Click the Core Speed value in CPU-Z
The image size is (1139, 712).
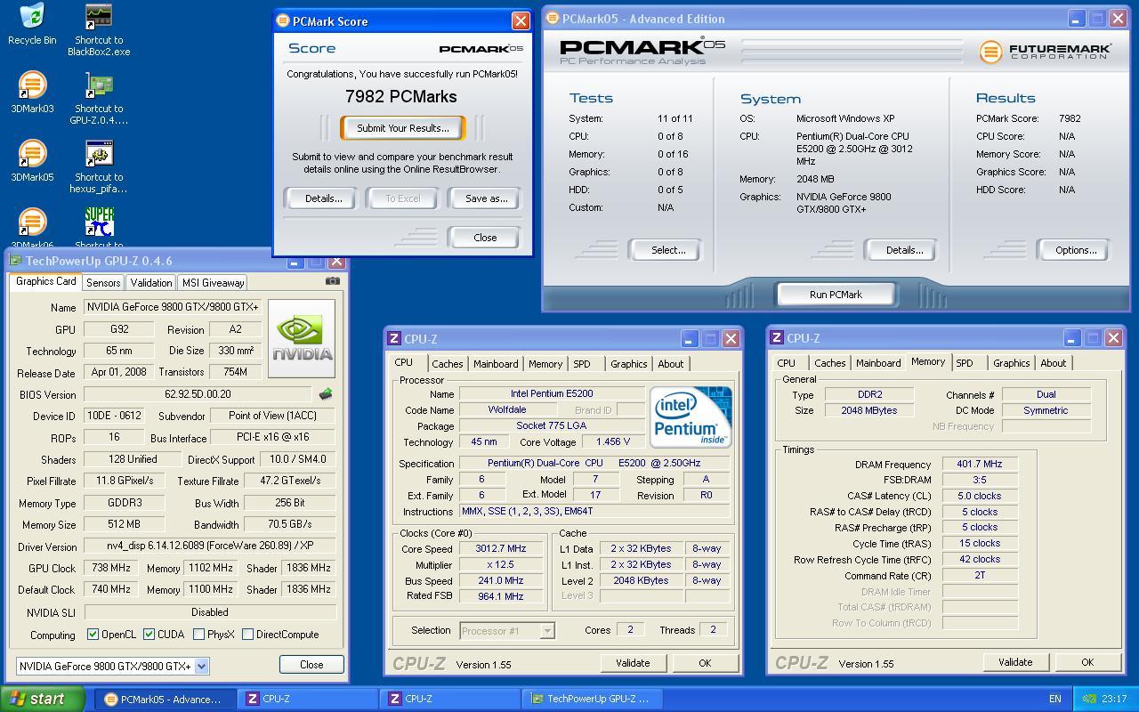[x=501, y=548]
